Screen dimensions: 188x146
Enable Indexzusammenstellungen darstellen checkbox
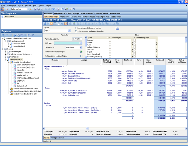76,31
